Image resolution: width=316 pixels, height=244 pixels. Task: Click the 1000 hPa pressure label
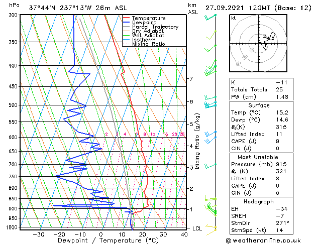coord(13,227)
